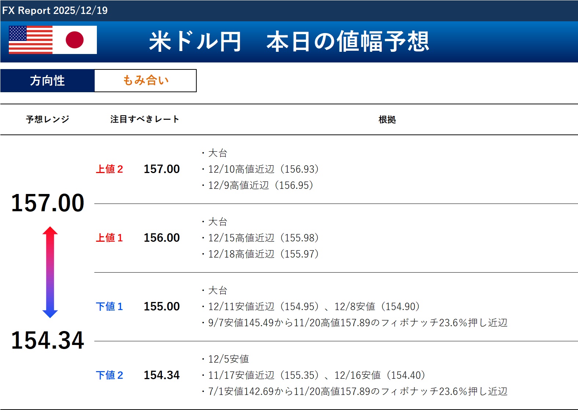Select the 上値２ row label
Screen dimensions: 578x410
click(109, 169)
